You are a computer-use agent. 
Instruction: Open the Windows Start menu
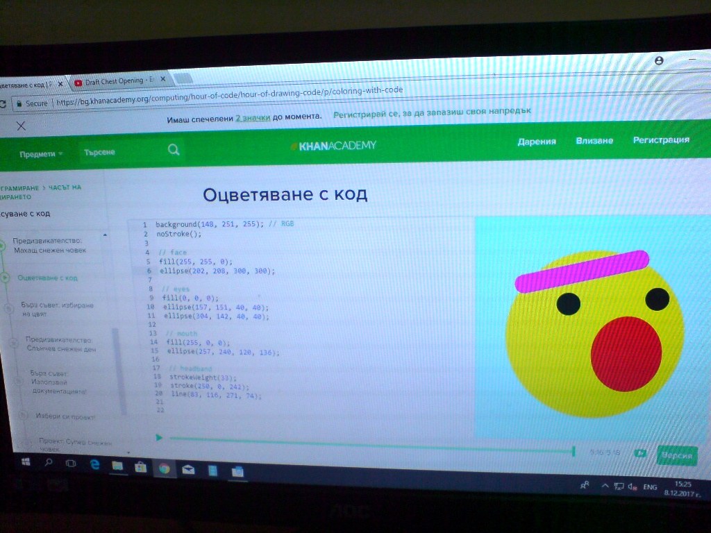[26, 462]
